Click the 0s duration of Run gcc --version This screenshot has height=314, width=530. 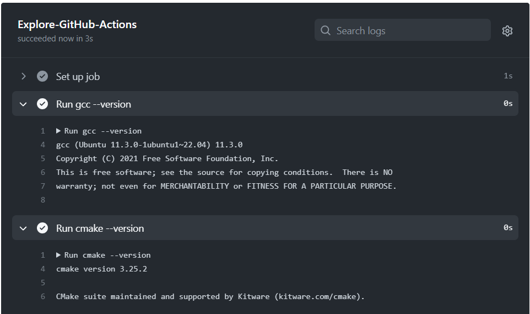point(508,103)
